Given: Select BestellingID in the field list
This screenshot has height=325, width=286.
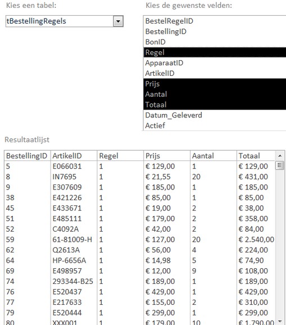Looking at the screenshot, I should tap(215, 31).
